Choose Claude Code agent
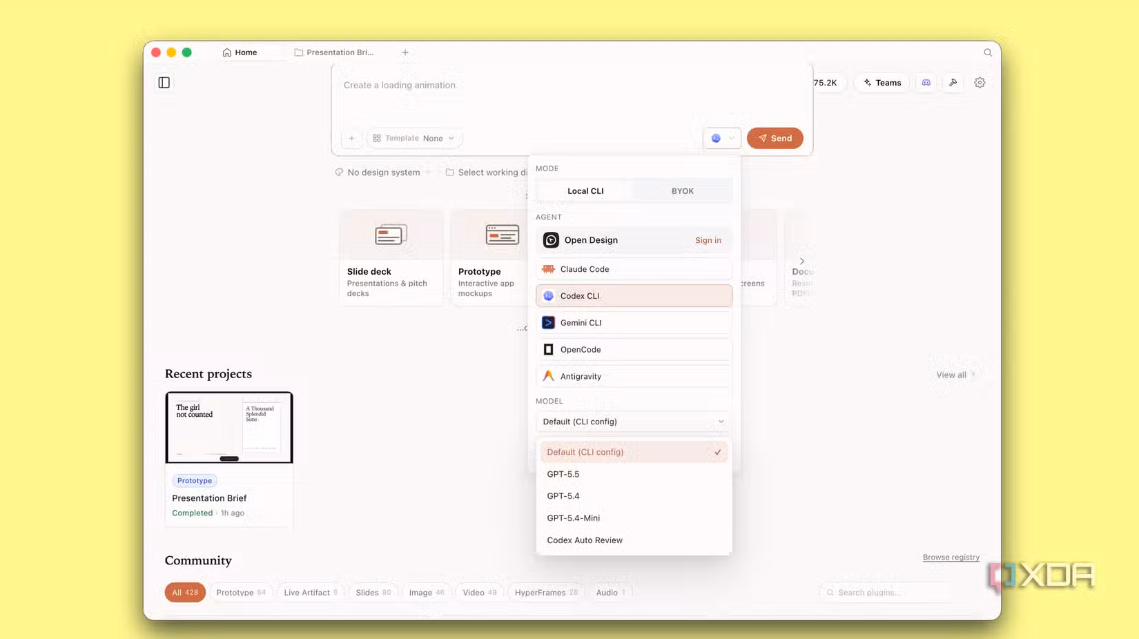This screenshot has width=1139, height=639. pyautogui.click(x=634, y=269)
